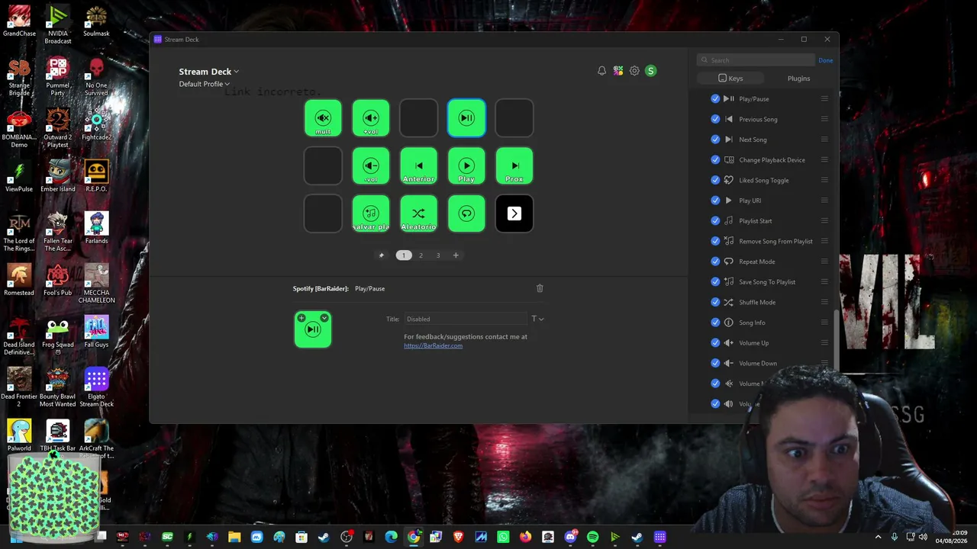The image size is (977, 549).
Task: Select the 'mult' mute key on the deck
Action: pos(323,118)
